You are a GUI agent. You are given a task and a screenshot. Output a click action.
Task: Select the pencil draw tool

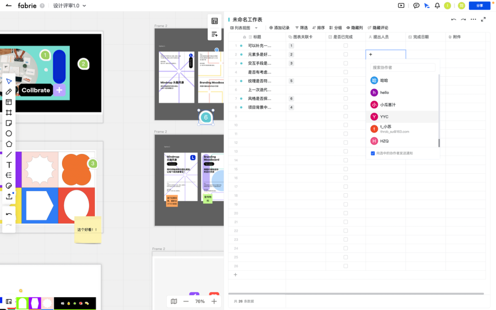[9, 92]
